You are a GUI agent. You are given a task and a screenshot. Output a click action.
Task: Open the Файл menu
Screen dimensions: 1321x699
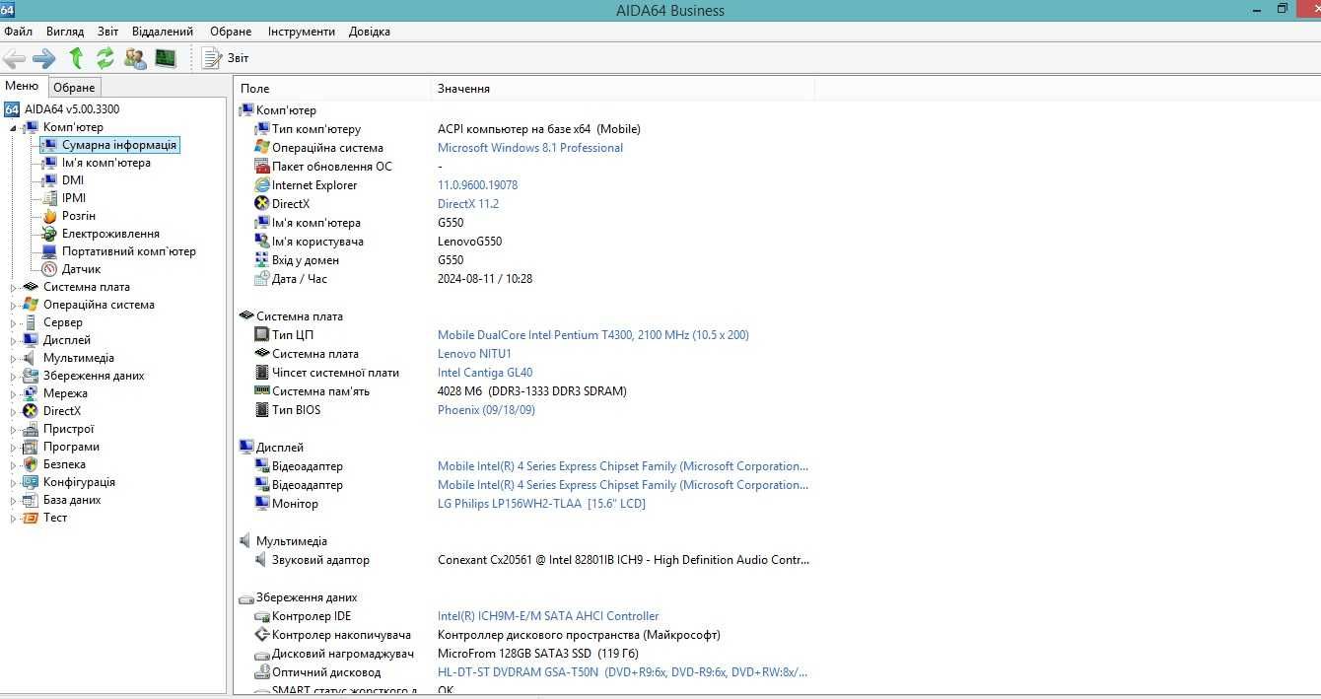pos(18,32)
